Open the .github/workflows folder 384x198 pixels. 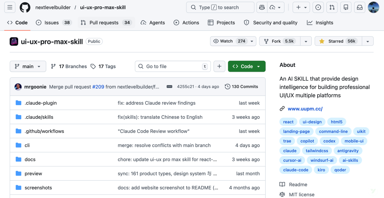coord(44,131)
